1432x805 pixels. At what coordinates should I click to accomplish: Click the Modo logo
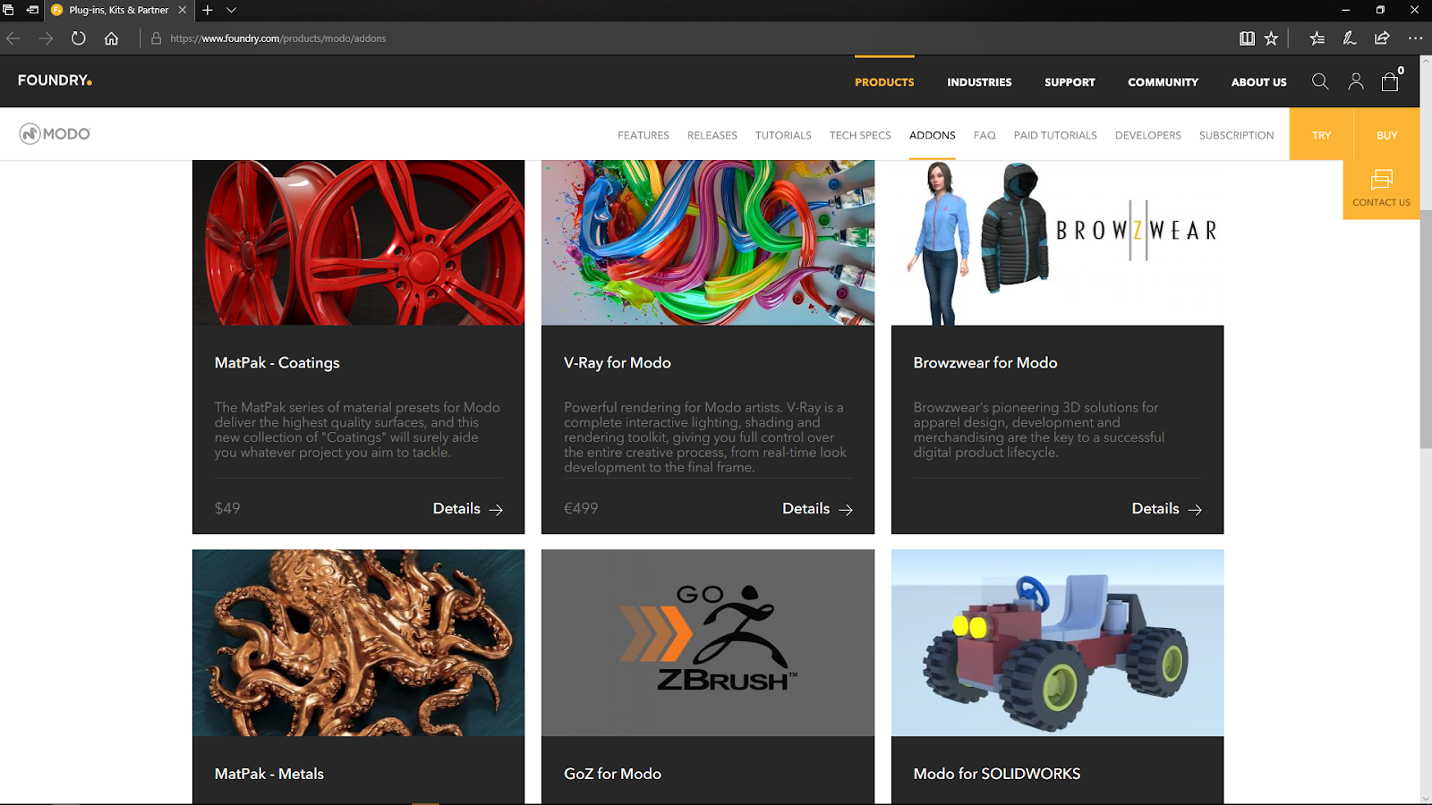(55, 133)
